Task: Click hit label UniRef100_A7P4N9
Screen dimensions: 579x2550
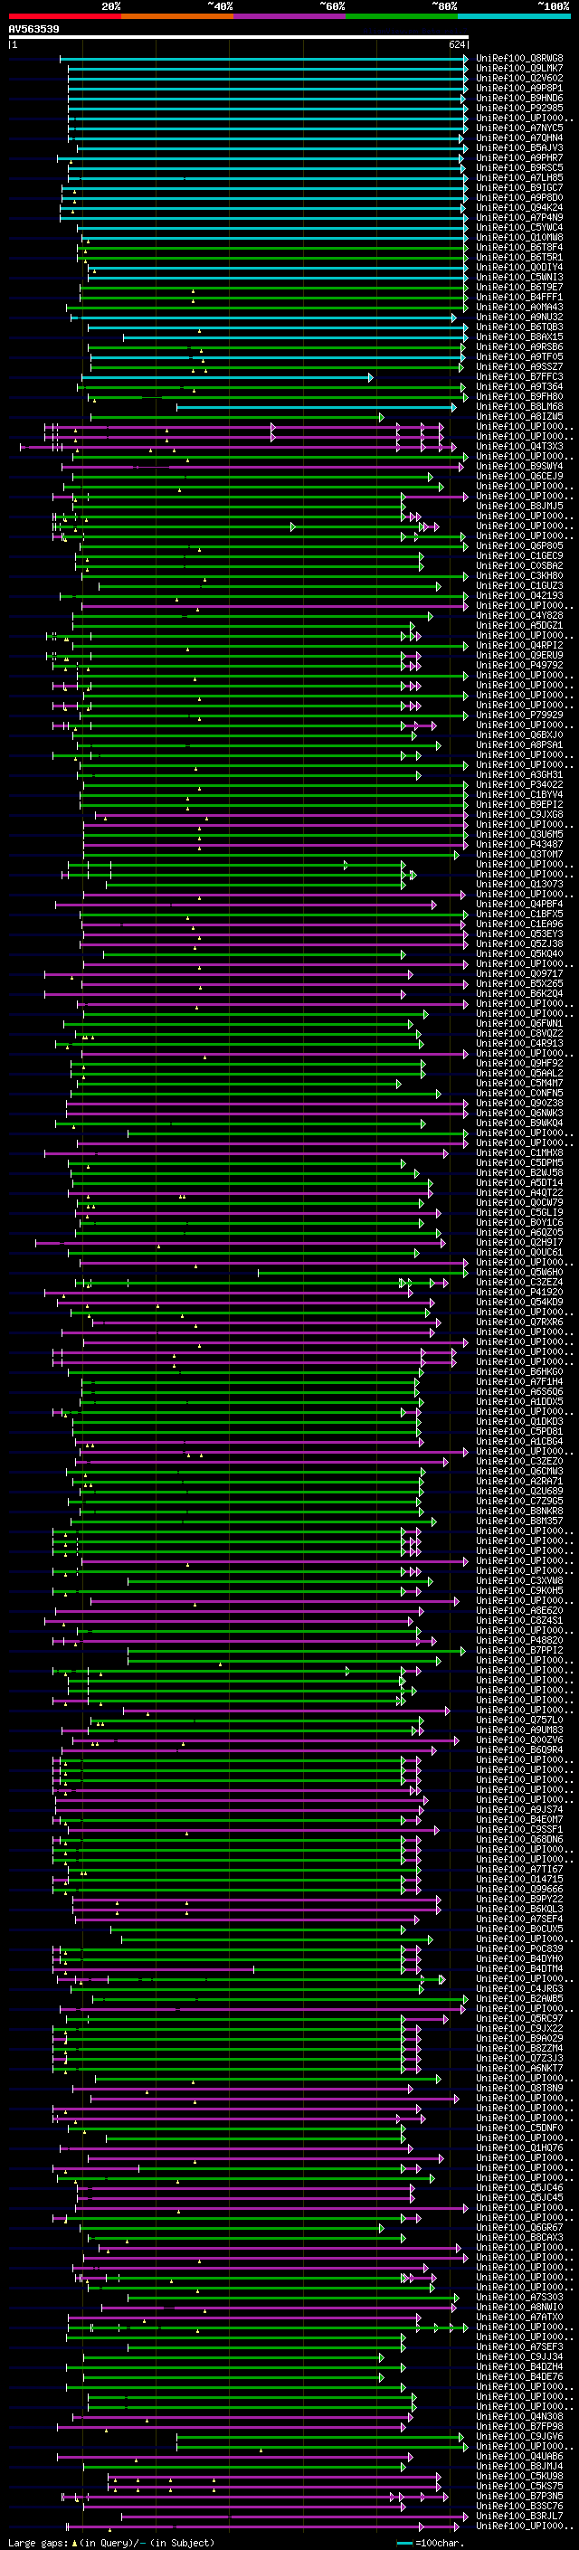Action: coord(519,217)
